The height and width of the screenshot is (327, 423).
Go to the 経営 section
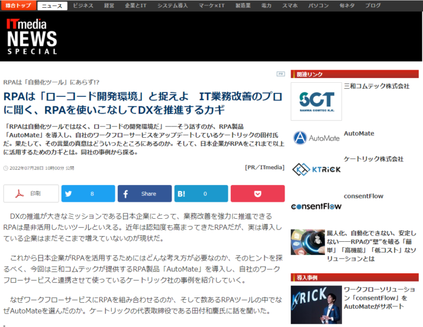[109, 5]
